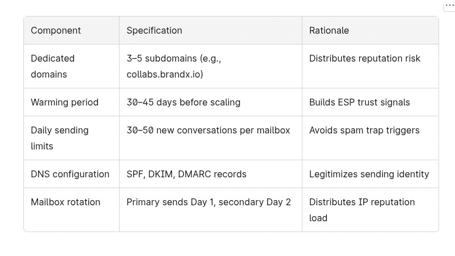
Task: Click the collabs.brandx.io example text
Action: point(165,75)
